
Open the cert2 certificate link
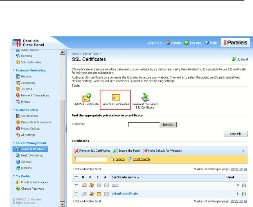click(x=115, y=185)
